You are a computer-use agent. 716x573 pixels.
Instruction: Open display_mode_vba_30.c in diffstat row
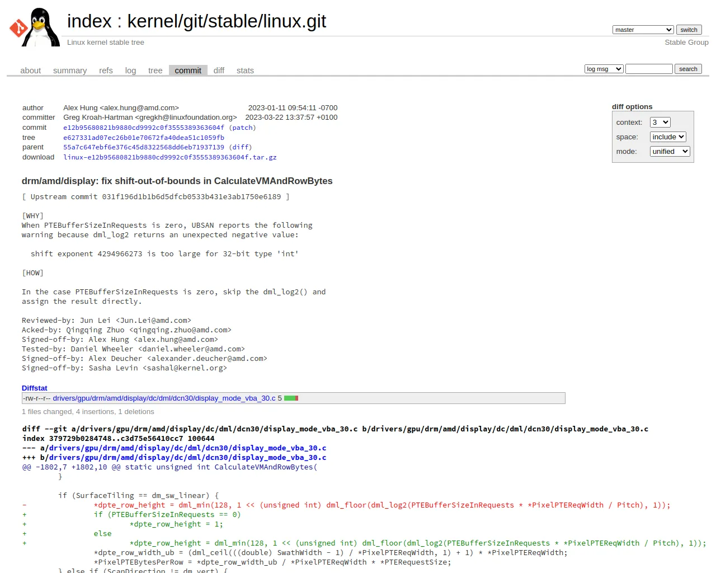point(164,398)
